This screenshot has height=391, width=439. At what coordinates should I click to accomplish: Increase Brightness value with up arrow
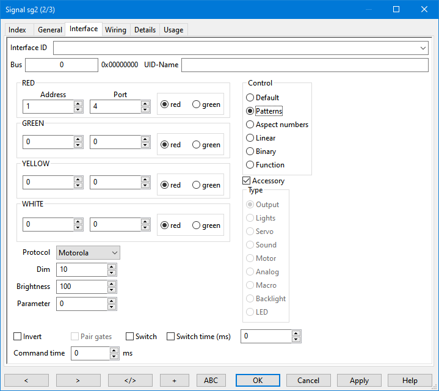(111, 283)
